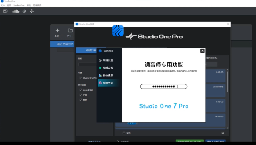Toggle the Sound Set checkbox
This screenshot has height=145, width=256.
(x=81, y=90)
